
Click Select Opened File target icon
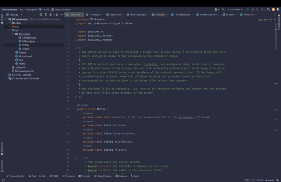point(41,15)
